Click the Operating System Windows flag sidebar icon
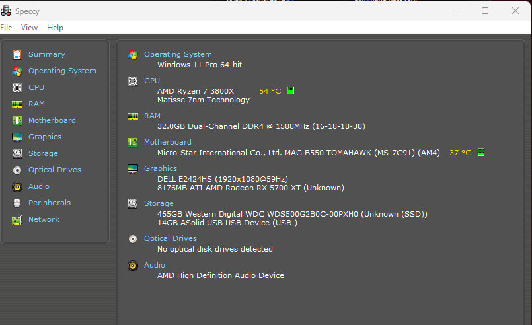 pos(17,71)
